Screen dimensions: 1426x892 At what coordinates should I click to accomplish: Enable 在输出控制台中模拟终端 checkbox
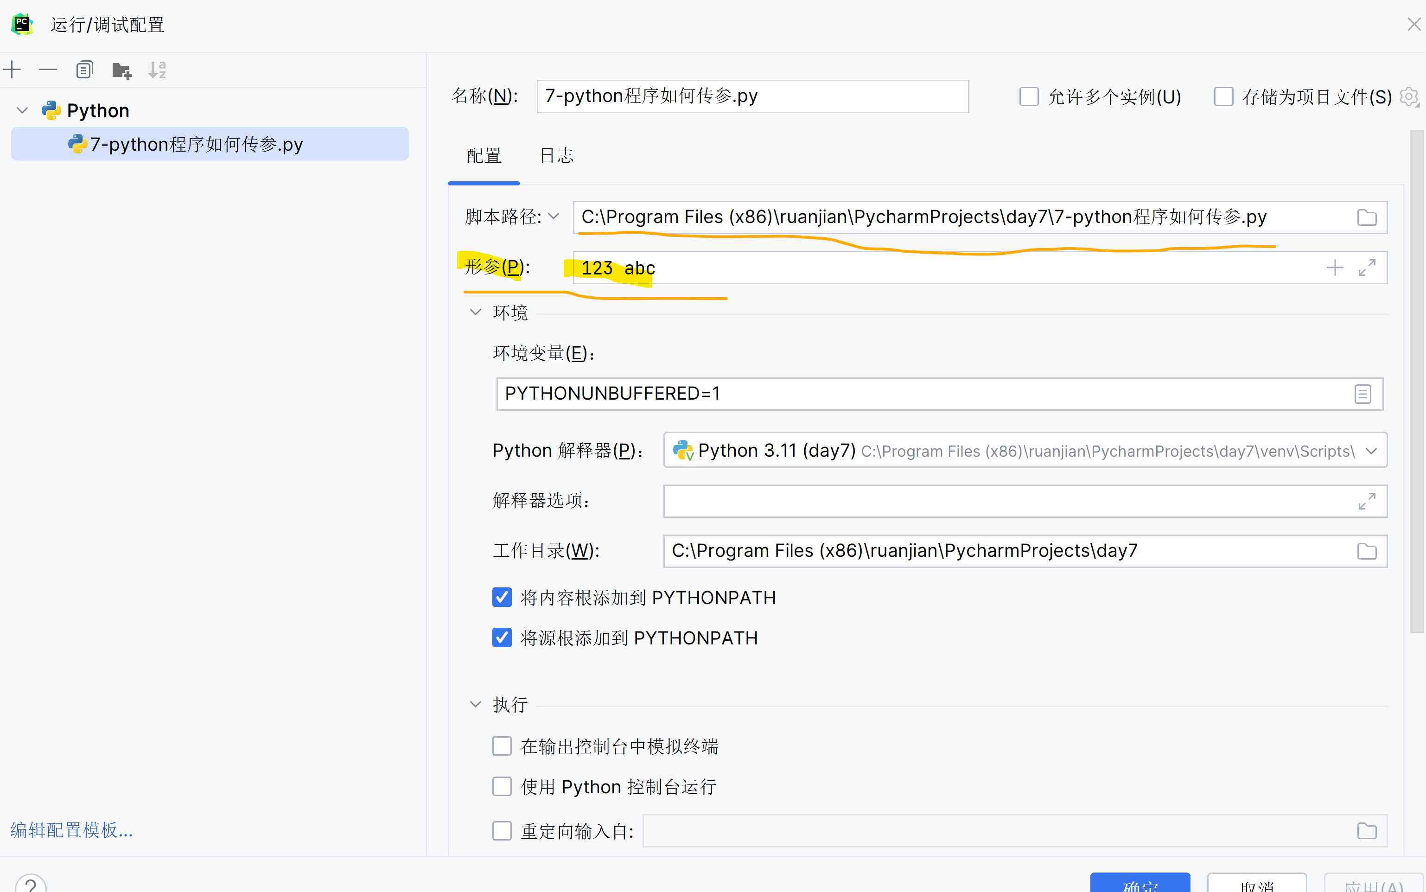[502, 746]
